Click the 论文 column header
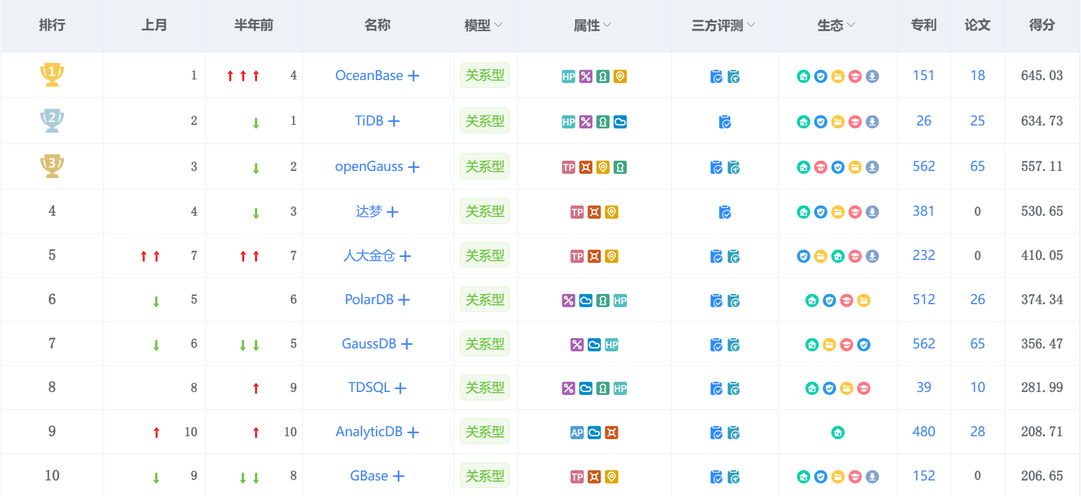The height and width of the screenshot is (496, 1081). tap(978, 25)
